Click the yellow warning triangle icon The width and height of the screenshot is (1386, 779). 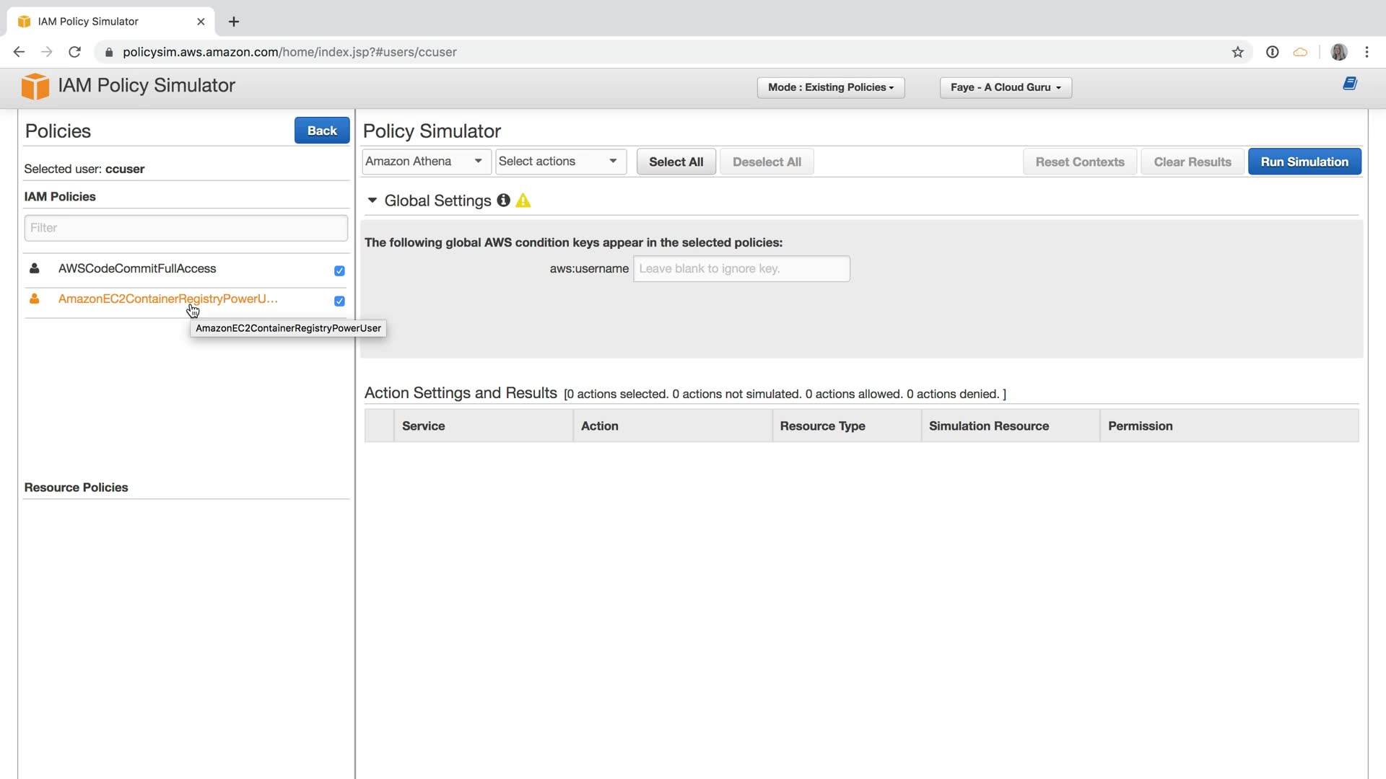click(x=523, y=201)
